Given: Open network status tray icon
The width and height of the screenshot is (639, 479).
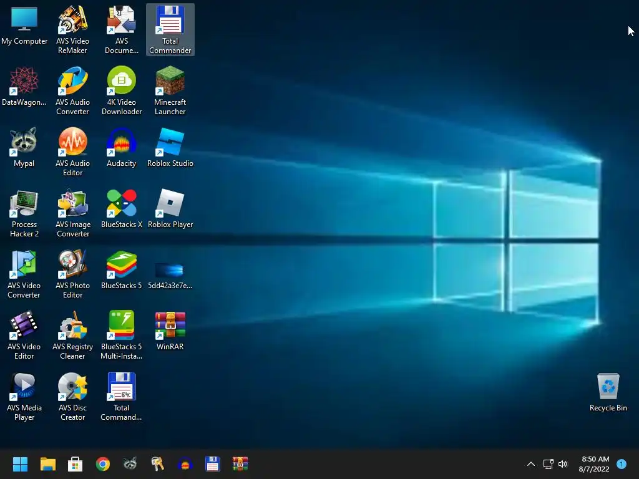Looking at the screenshot, I should 548,464.
